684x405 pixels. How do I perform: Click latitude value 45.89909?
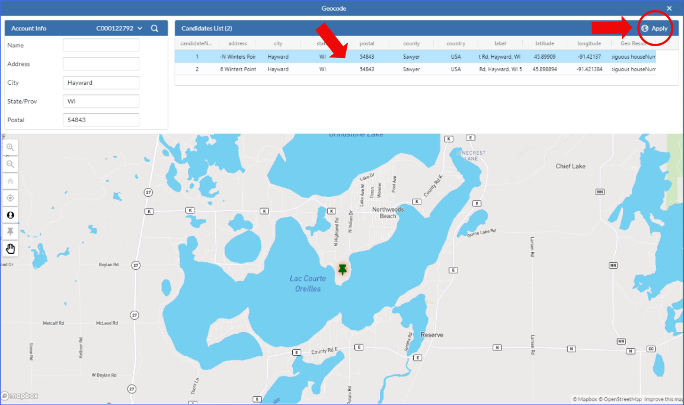click(x=544, y=57)
